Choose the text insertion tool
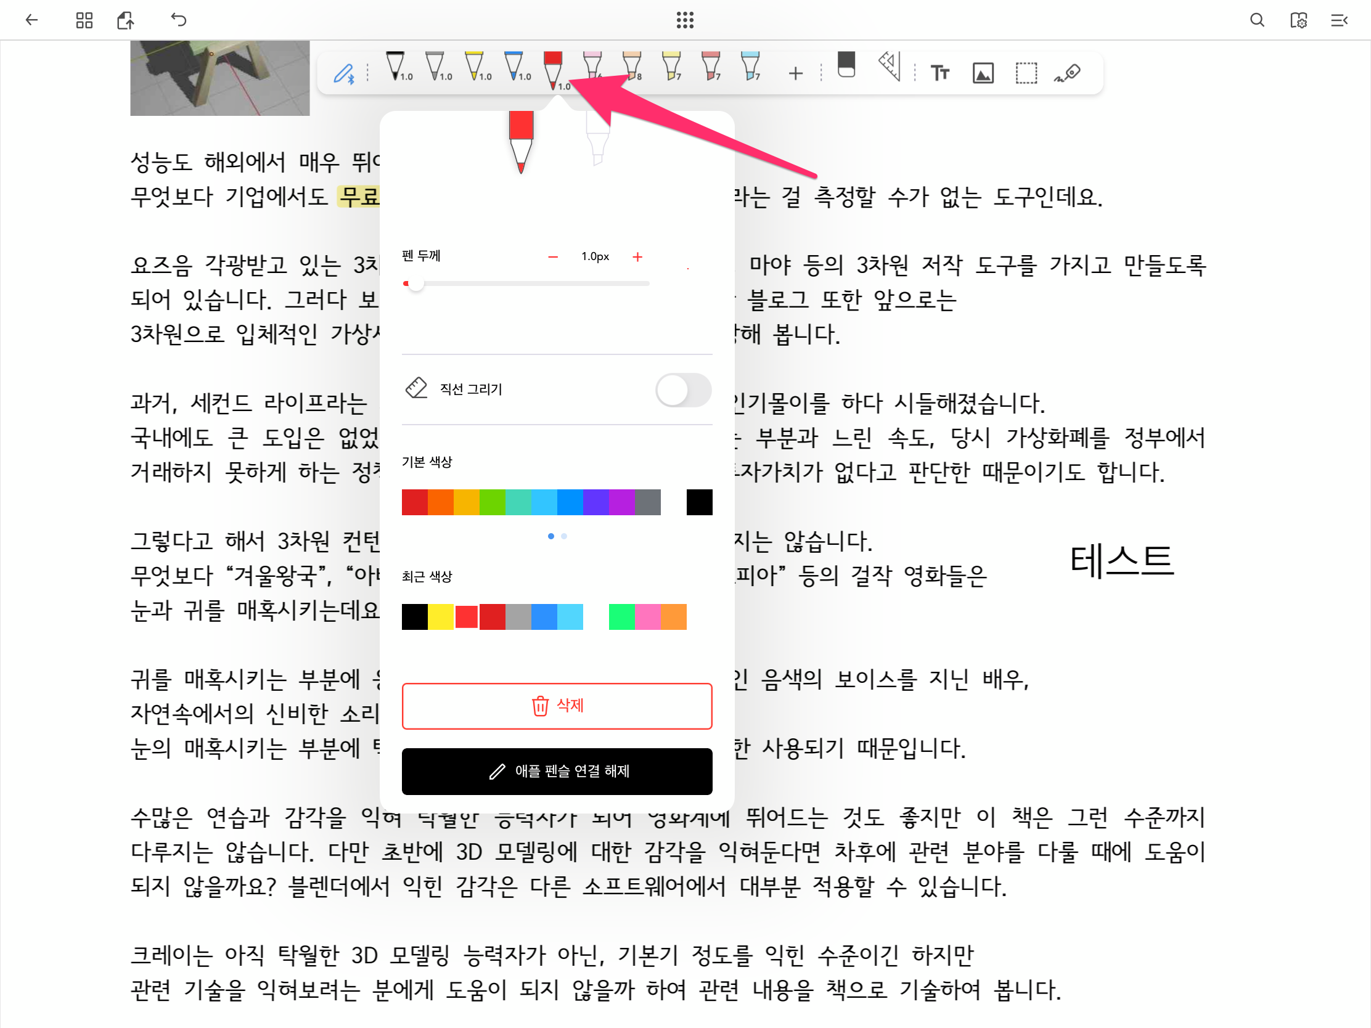Viewport: 1371px width, 1028px height. tap(939, 73)
